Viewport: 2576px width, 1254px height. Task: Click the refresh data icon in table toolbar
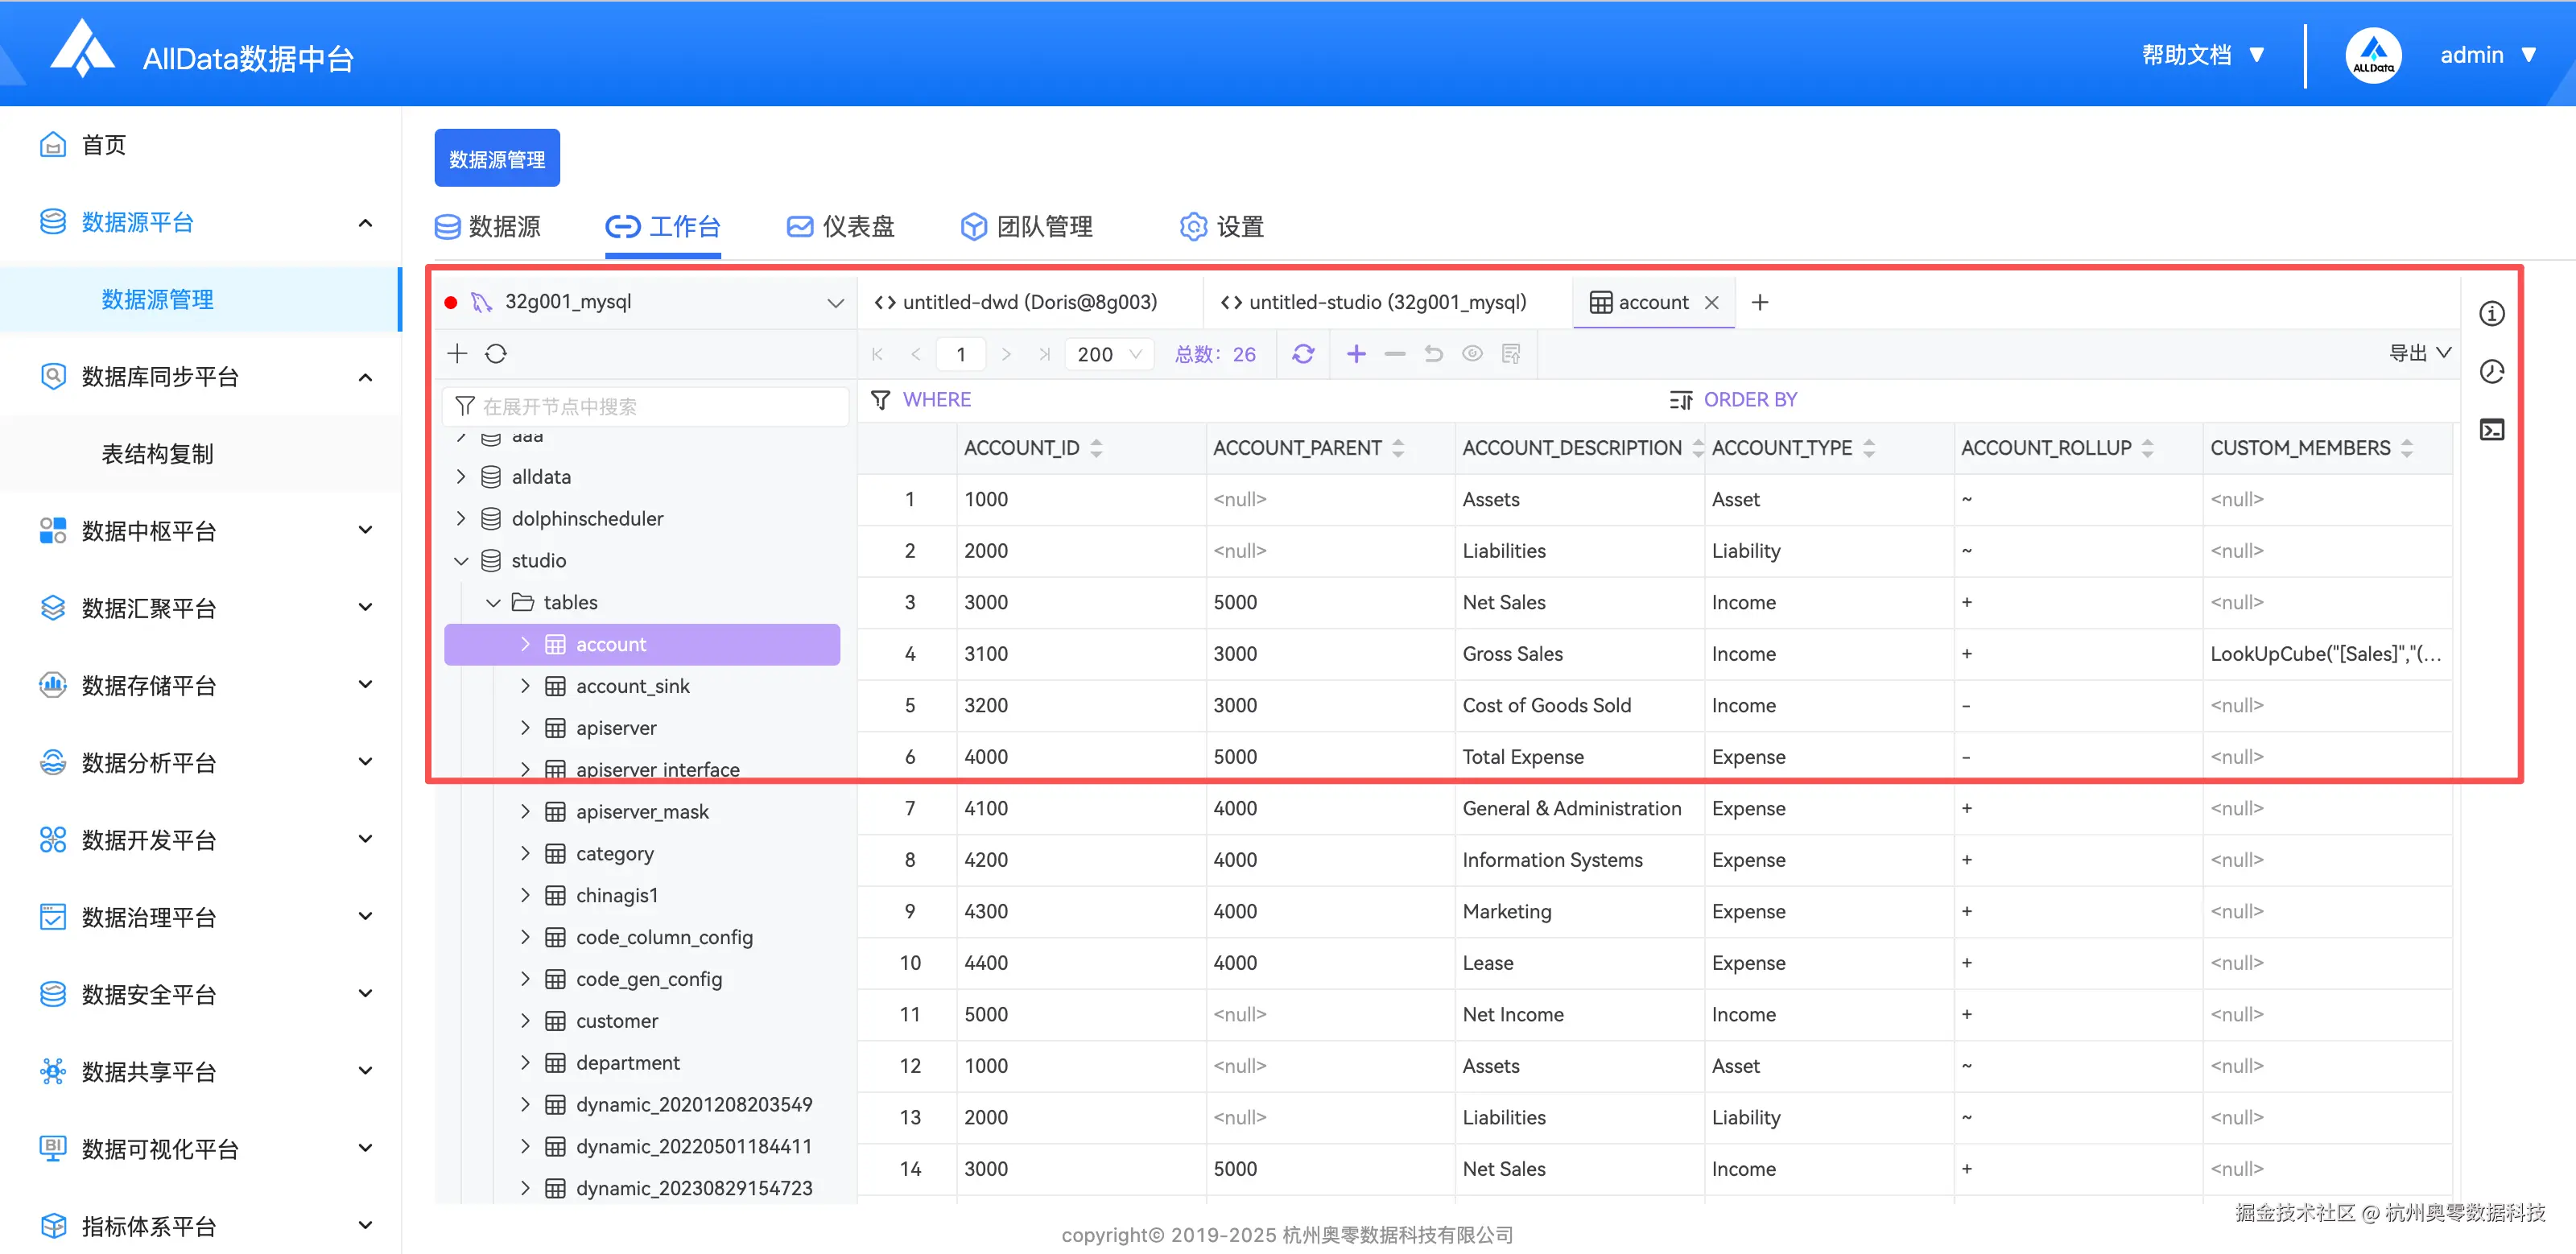(1303, 354)
